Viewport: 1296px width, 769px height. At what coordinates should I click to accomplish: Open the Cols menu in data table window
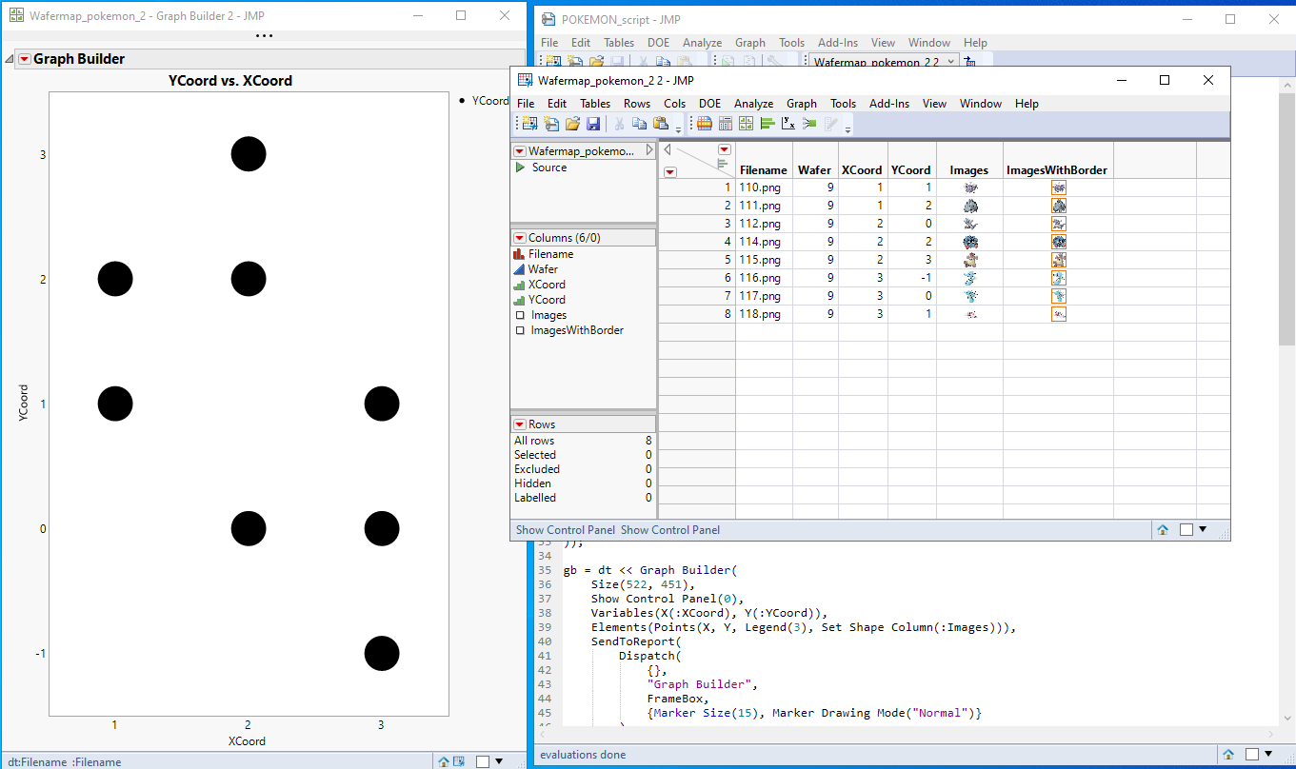674,104
